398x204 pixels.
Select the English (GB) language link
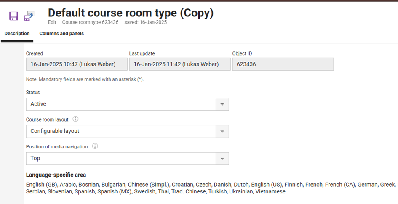[x=41, y=184]
